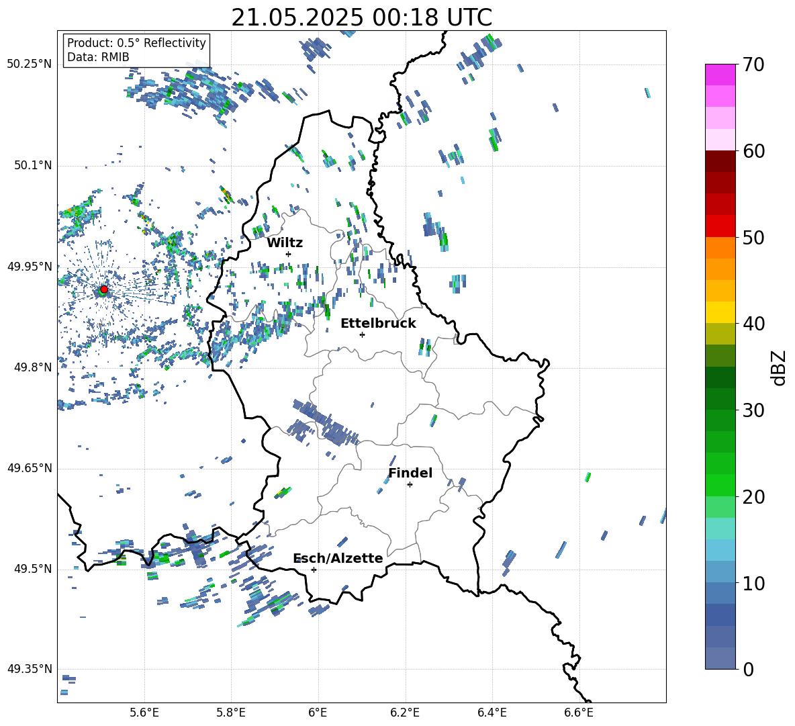Click the colorbar tick label 70

point(753,65)
